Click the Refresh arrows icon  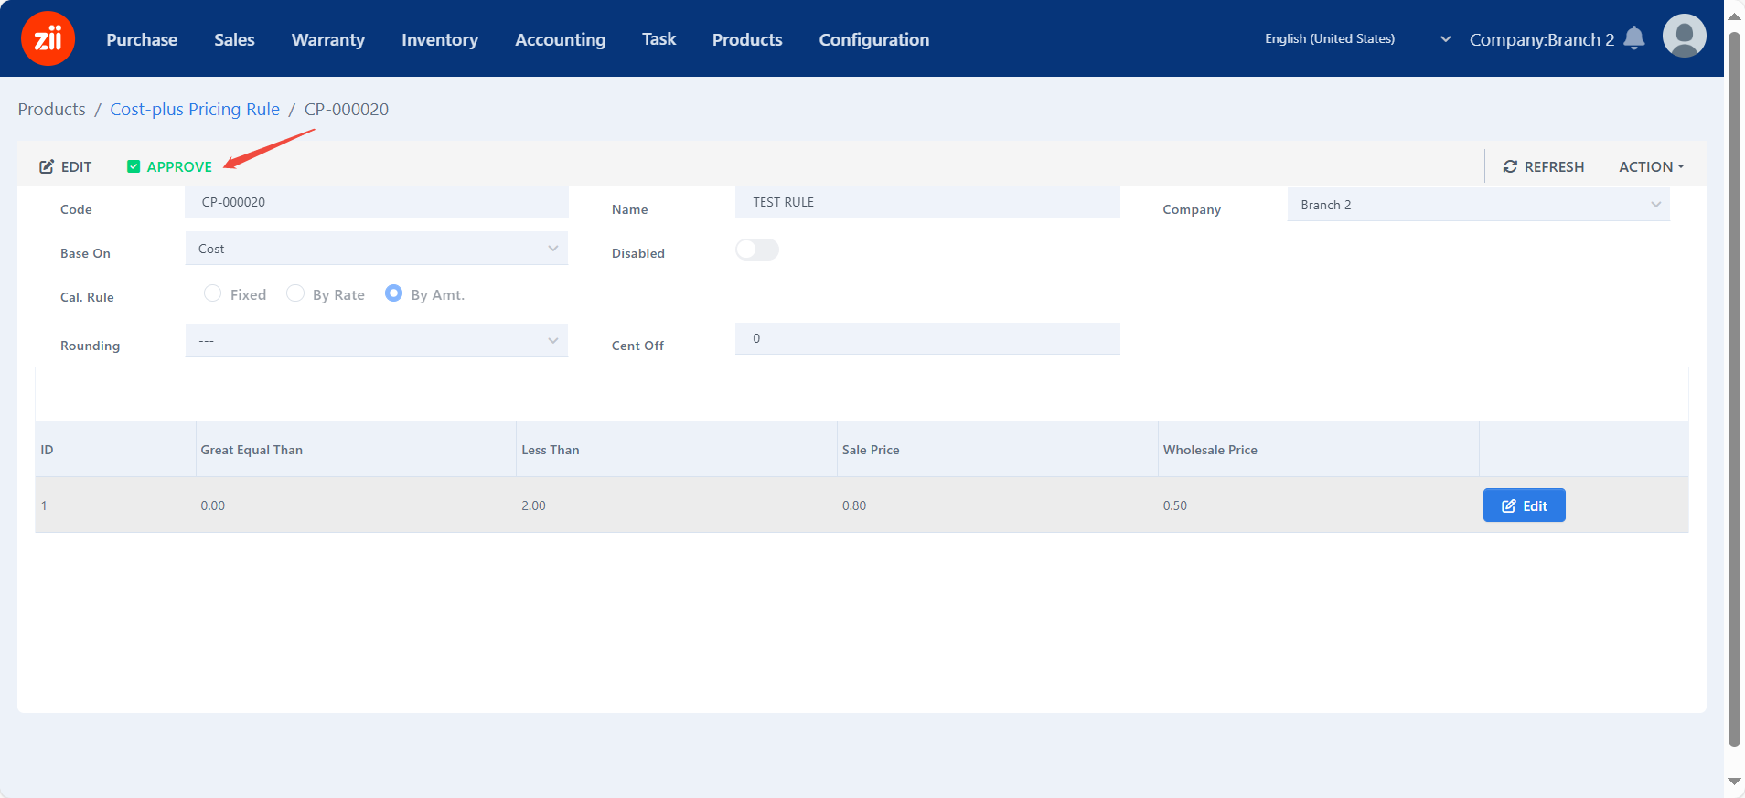click(x=1510, y=166)
